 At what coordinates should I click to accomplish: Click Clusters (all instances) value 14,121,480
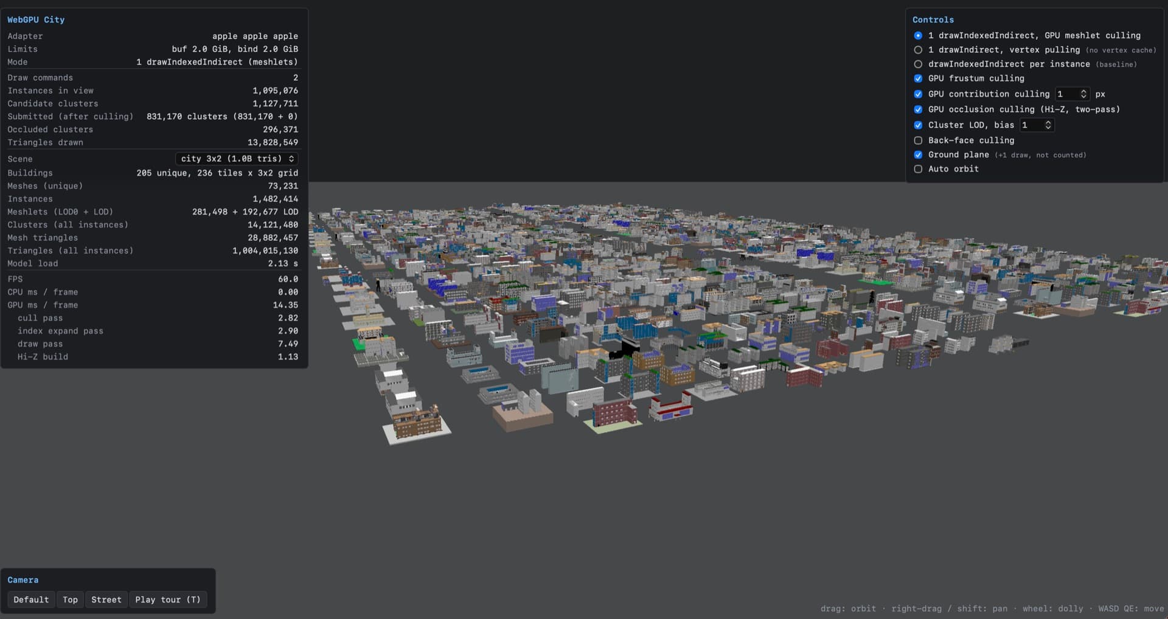pyautogui.click(x=273, y=225)
